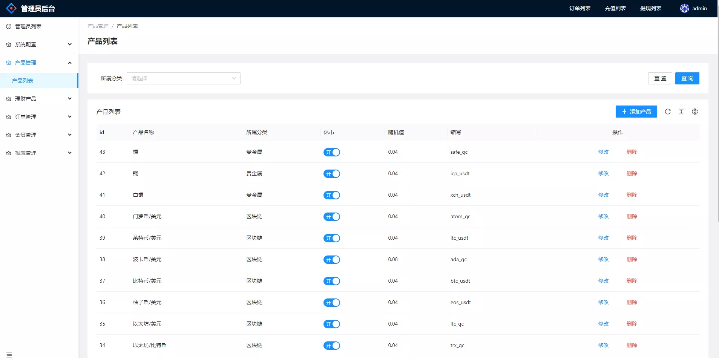The width and height of the screenshot is (719, 358).
Task: Disable the 休市 switch for 比特币/美元
Action: click(332, 281)
